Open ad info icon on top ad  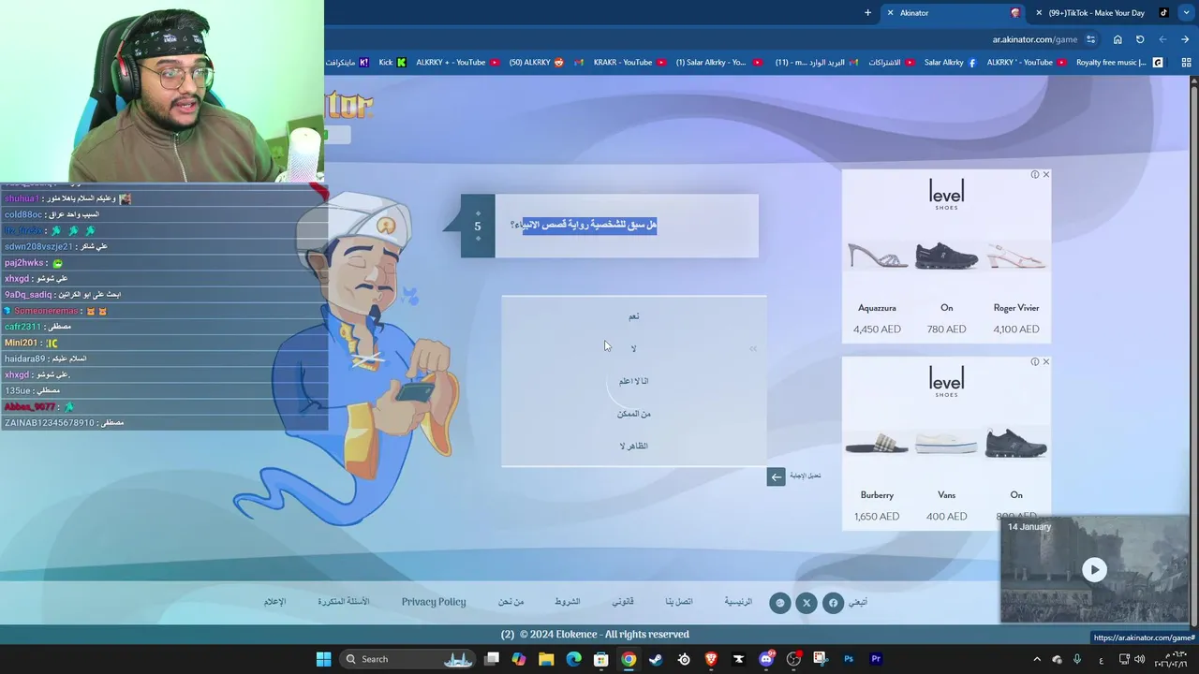tap(1034, 174)
